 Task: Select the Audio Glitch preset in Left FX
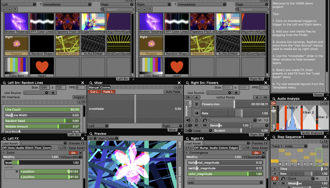[x=25, y=148]
